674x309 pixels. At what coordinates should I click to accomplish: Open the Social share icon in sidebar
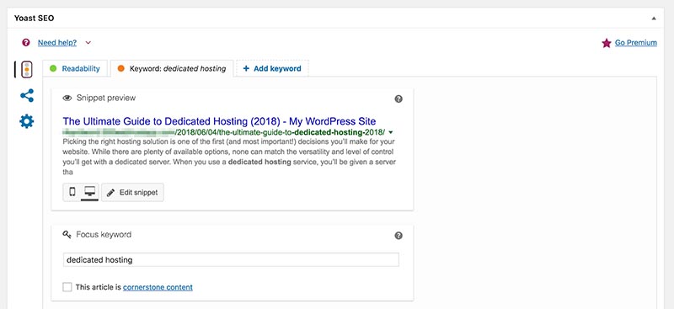pos(27,95)
